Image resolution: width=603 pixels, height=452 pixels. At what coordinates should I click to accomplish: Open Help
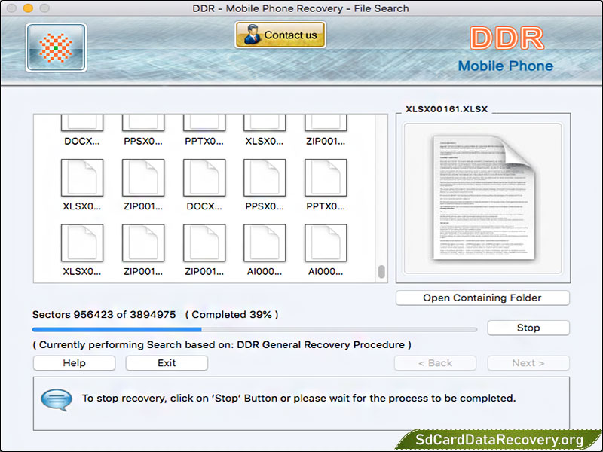coord(74,363)
